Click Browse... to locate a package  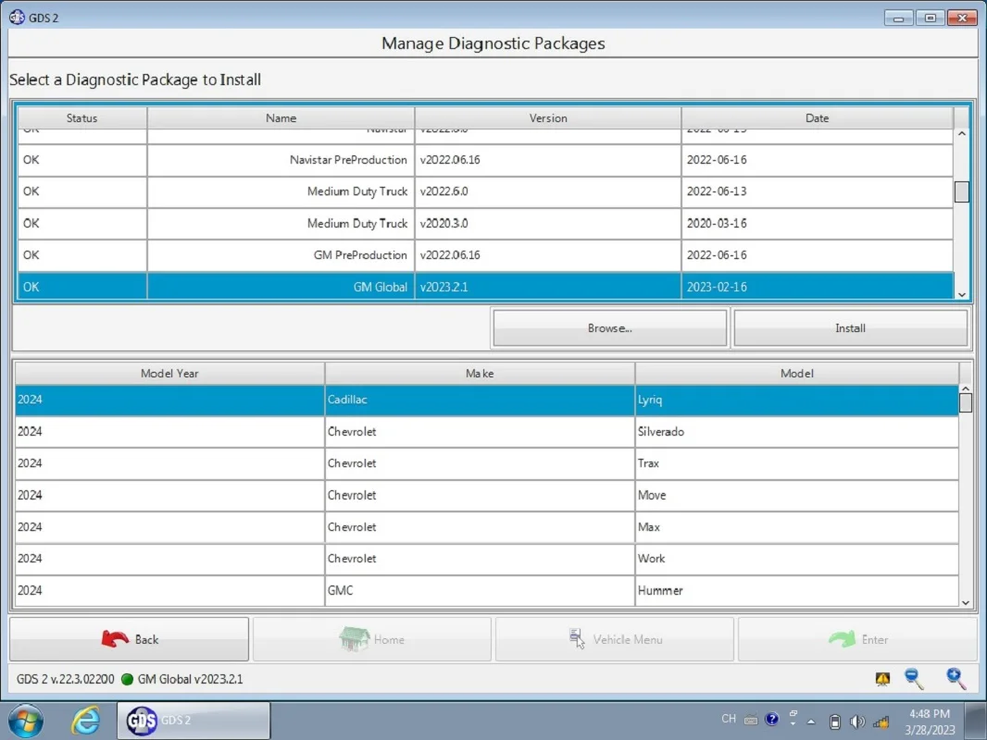pyautogui.click(x=609, y=328)
